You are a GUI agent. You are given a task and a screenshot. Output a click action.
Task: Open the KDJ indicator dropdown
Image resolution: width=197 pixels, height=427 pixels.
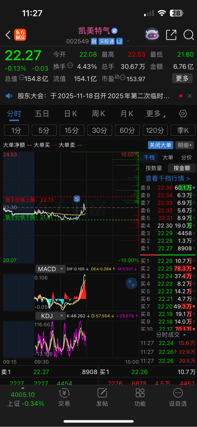[x=50, y=316]
